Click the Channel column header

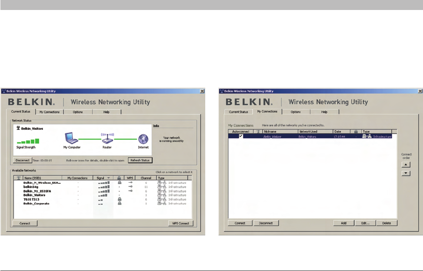[146, 178]
